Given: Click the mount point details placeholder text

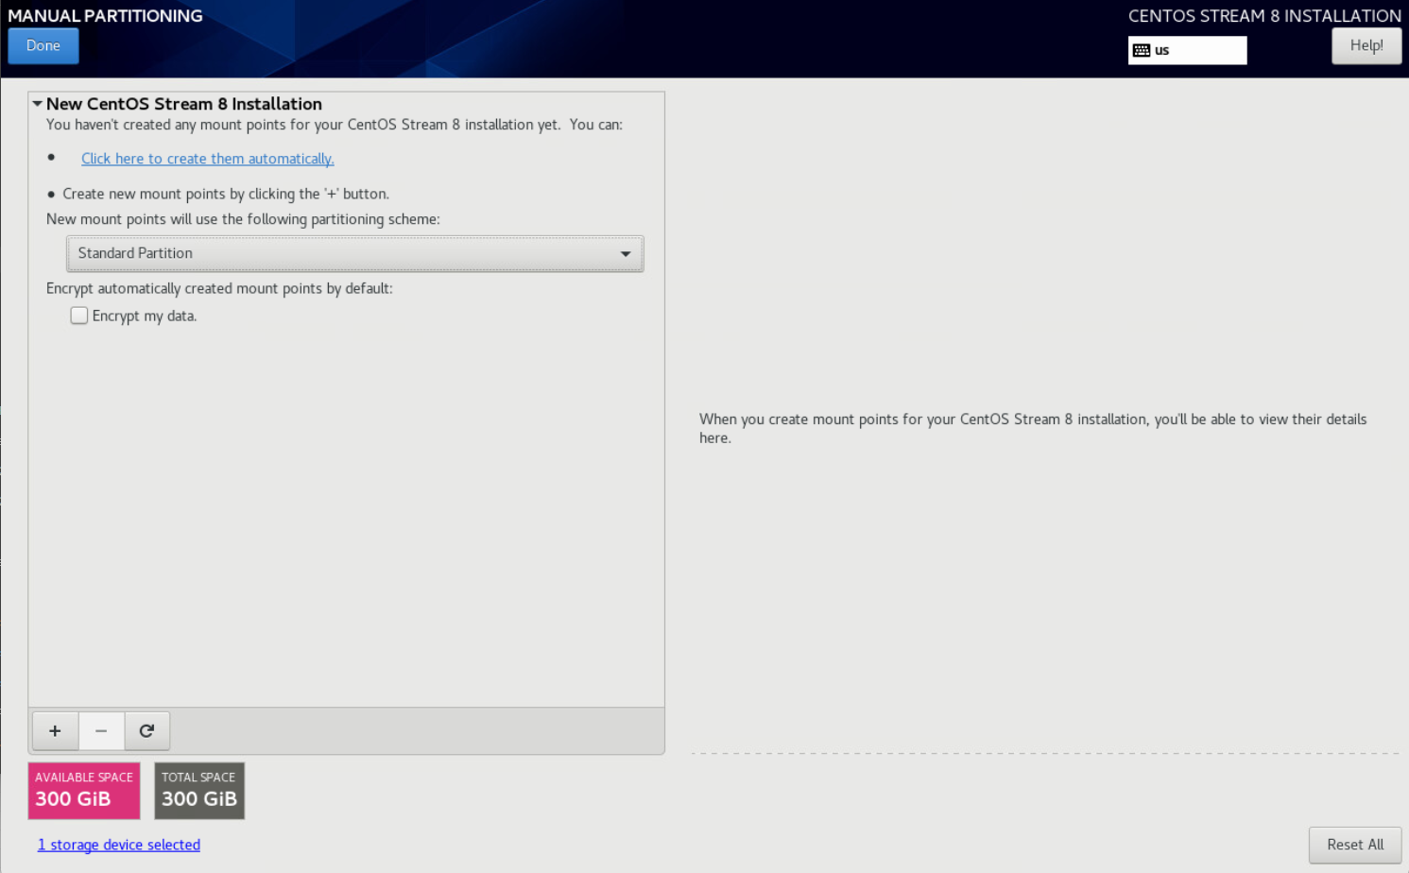Looking at the screenshot, I should click(x=1033, y=428).
